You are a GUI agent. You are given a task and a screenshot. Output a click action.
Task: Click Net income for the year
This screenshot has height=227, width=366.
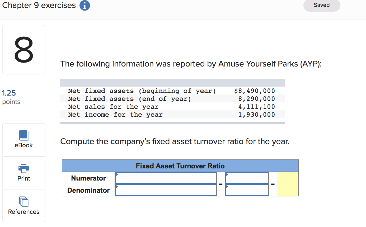[x=115, y=115]
